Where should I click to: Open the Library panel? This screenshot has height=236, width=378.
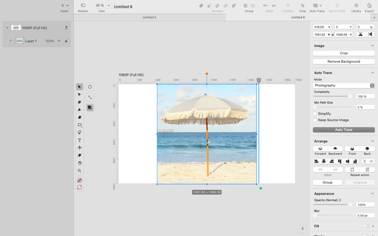pos(356,5)
